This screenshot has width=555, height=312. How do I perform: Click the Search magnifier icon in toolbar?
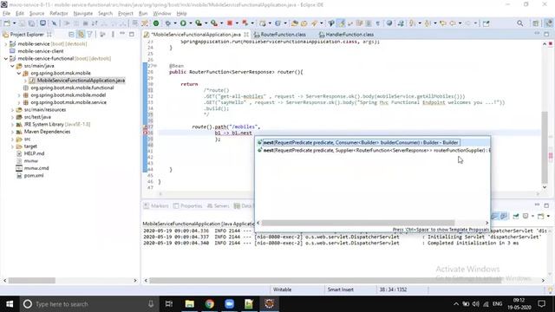click(520, 23)
